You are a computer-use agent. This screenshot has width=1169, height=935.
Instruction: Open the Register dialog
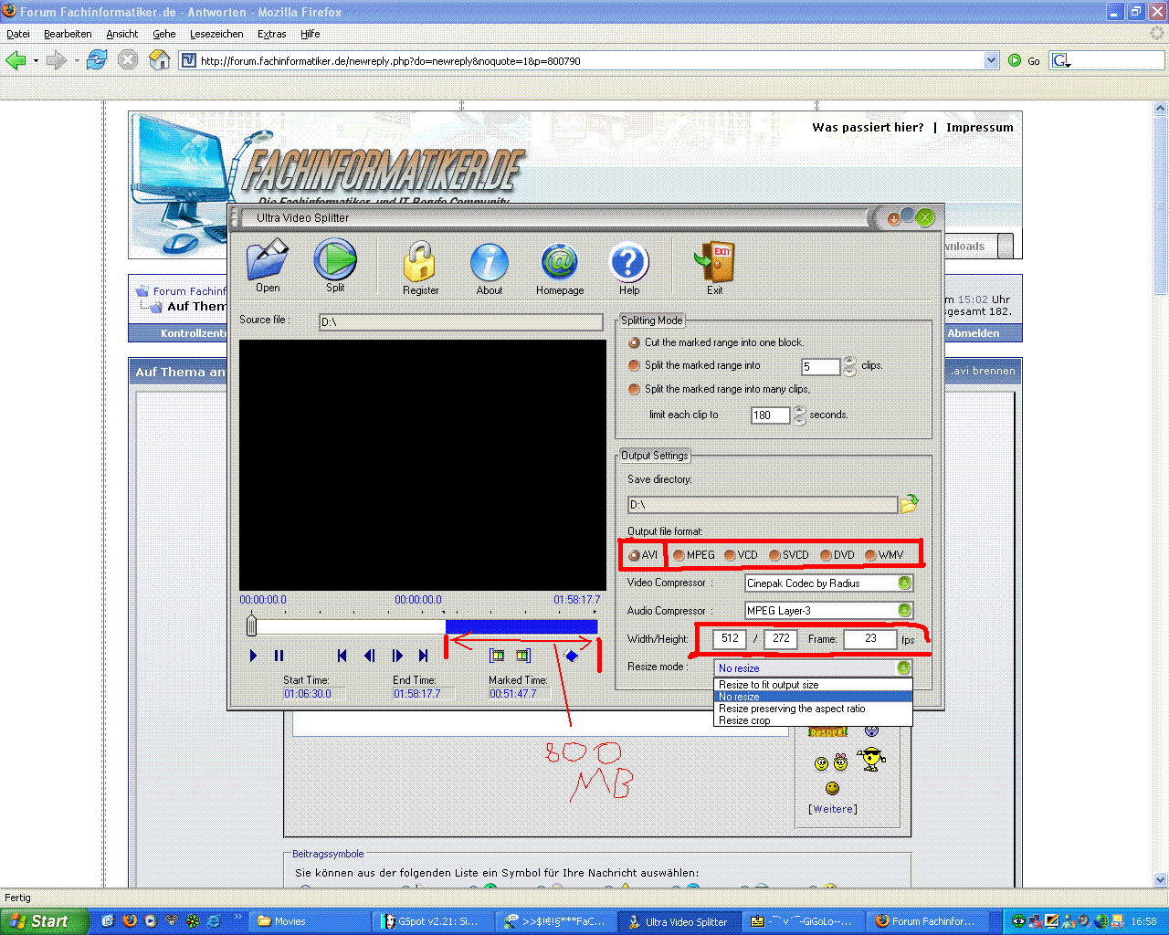[420, 268]
